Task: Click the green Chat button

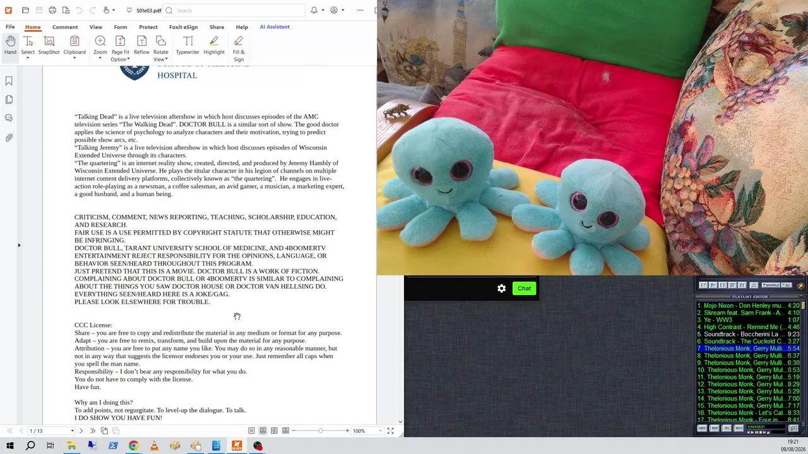Action: tap(524, 288)
